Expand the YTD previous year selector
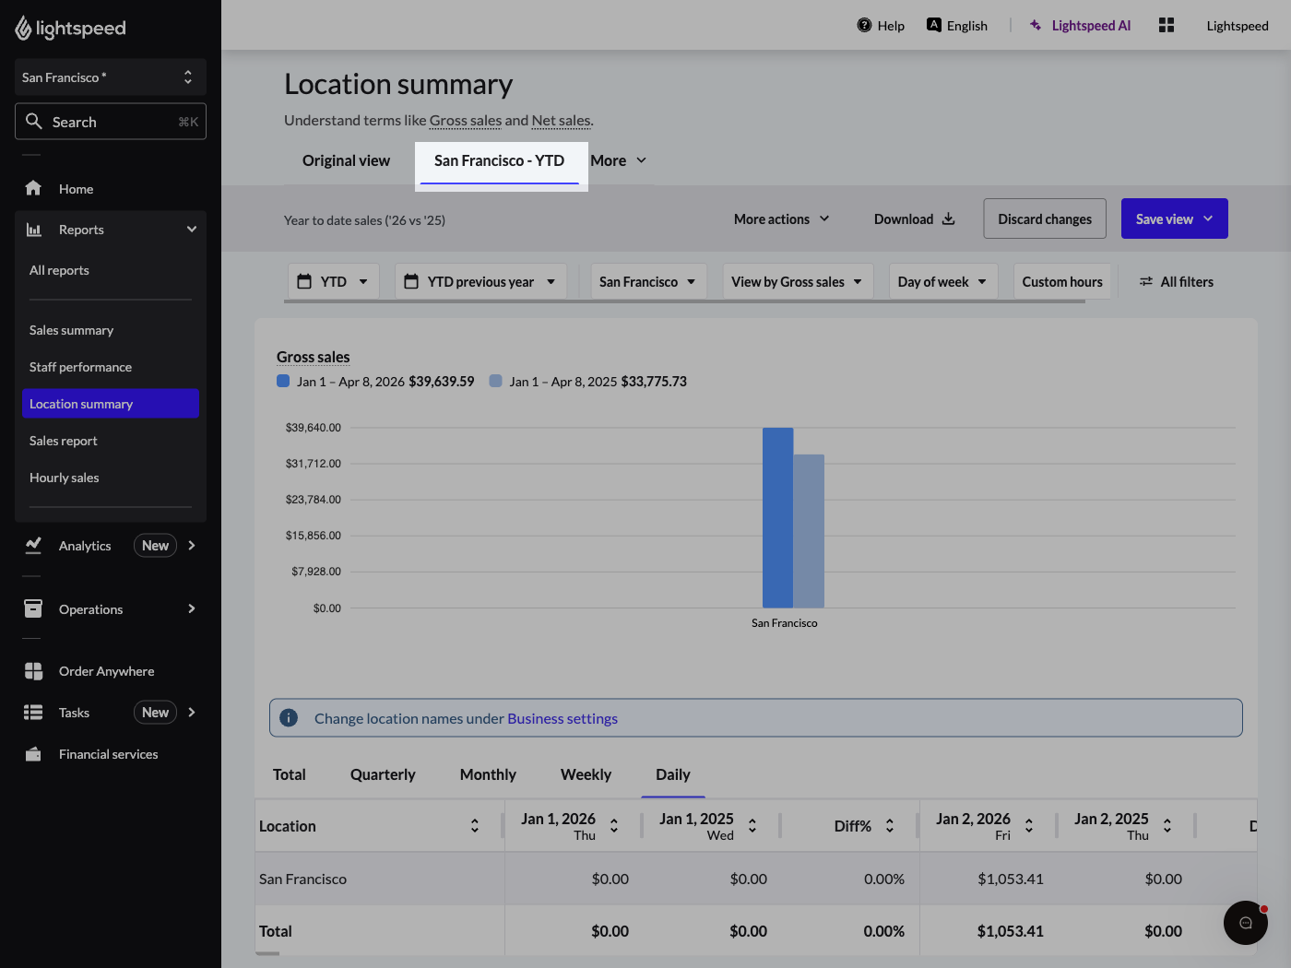This screenshot has width=1291, height=968. pos(480,281)
